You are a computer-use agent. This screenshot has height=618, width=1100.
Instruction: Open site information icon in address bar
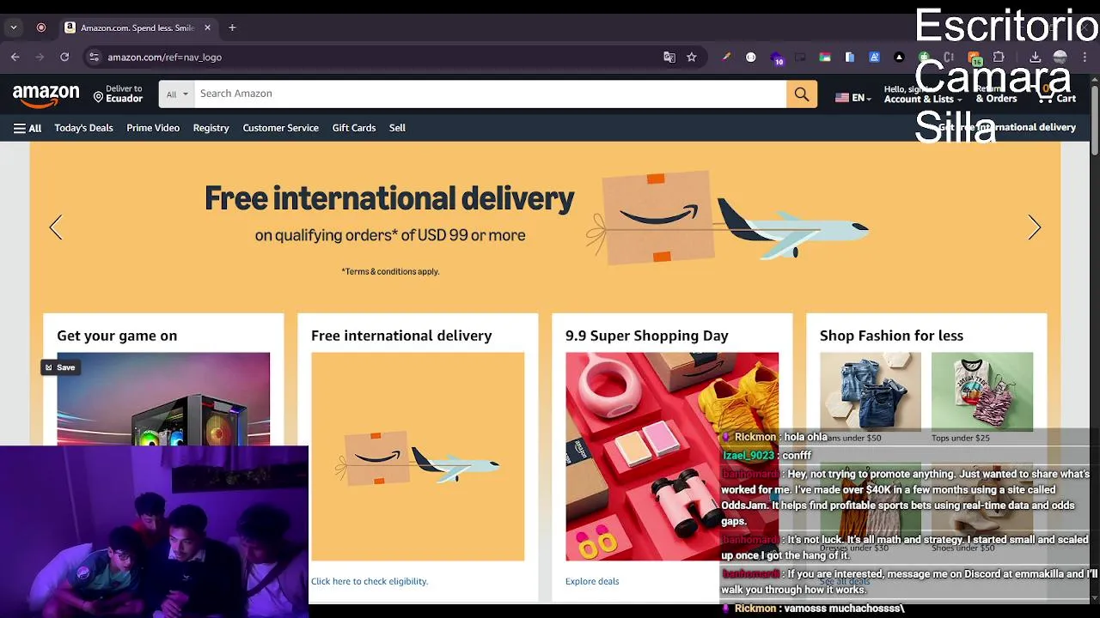point(94,57)
